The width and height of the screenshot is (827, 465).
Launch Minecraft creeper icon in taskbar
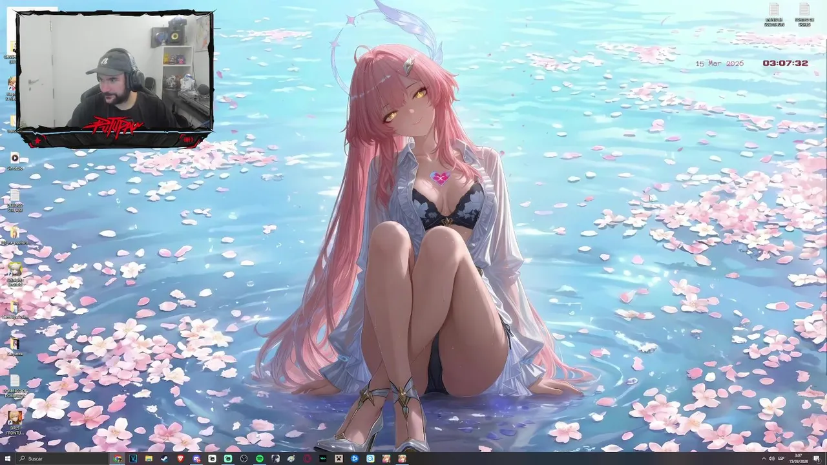point(339,459)
